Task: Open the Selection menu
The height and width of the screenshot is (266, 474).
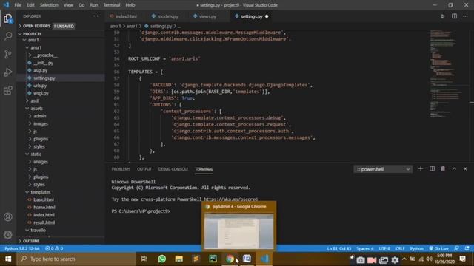Action: pyautogui.click(x=49, y=5)
